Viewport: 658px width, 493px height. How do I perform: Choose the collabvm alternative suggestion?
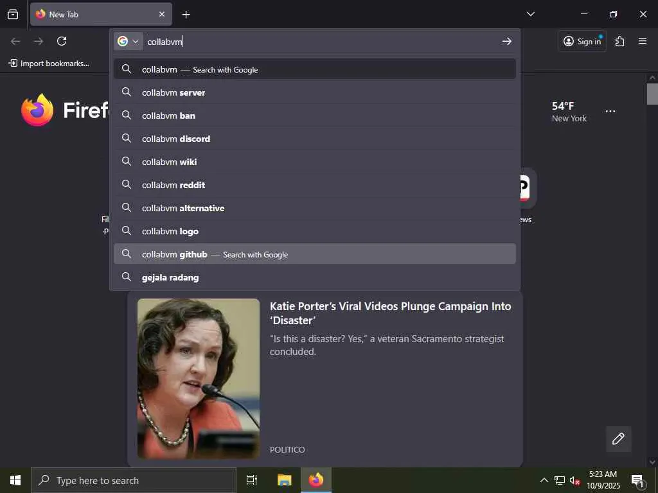coord(315,208)
